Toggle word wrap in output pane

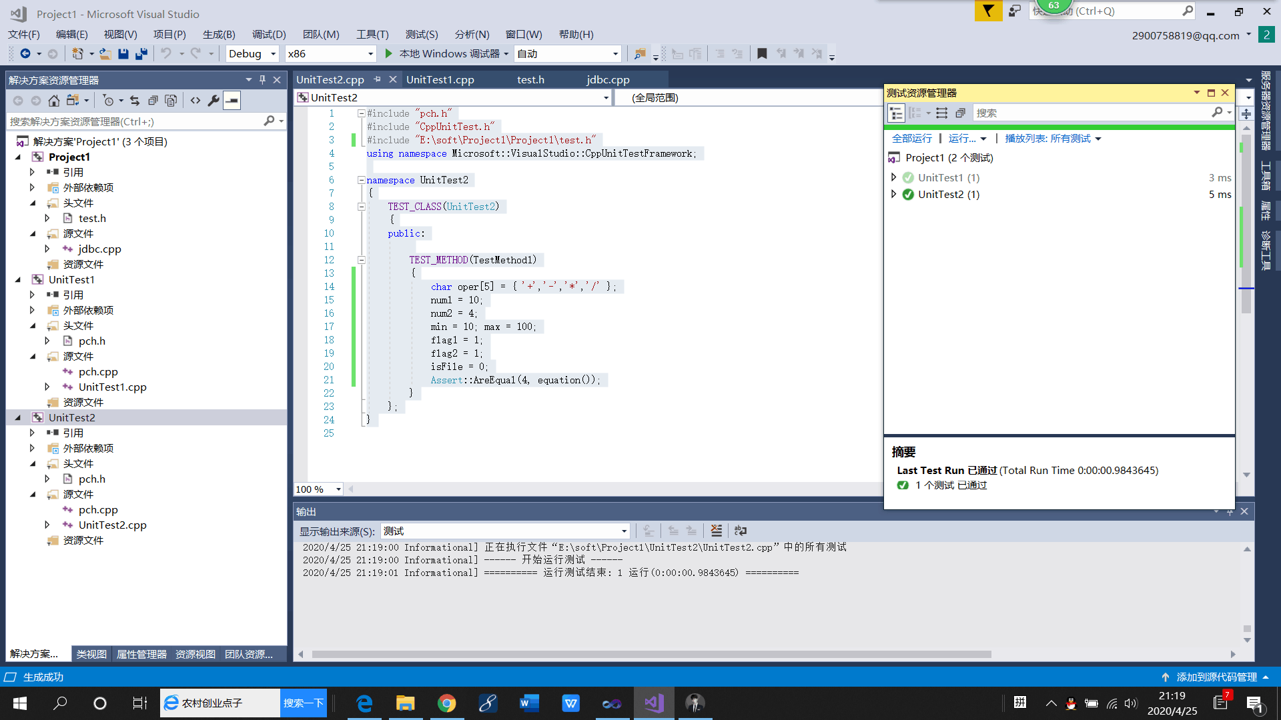pyautogui.click(x=740, y=531)
